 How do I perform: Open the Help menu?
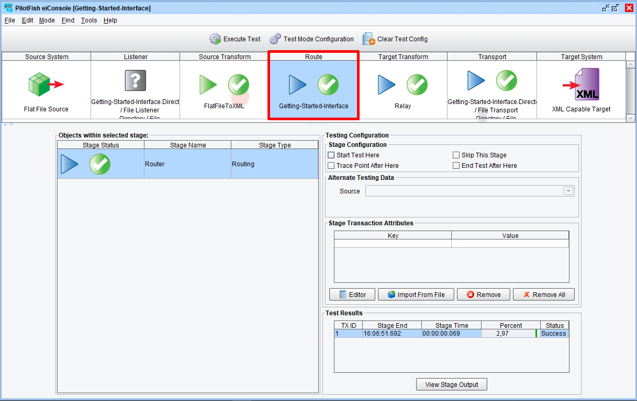click(x=110, y=20)
